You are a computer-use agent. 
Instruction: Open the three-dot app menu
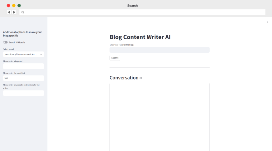click(267, 22)
